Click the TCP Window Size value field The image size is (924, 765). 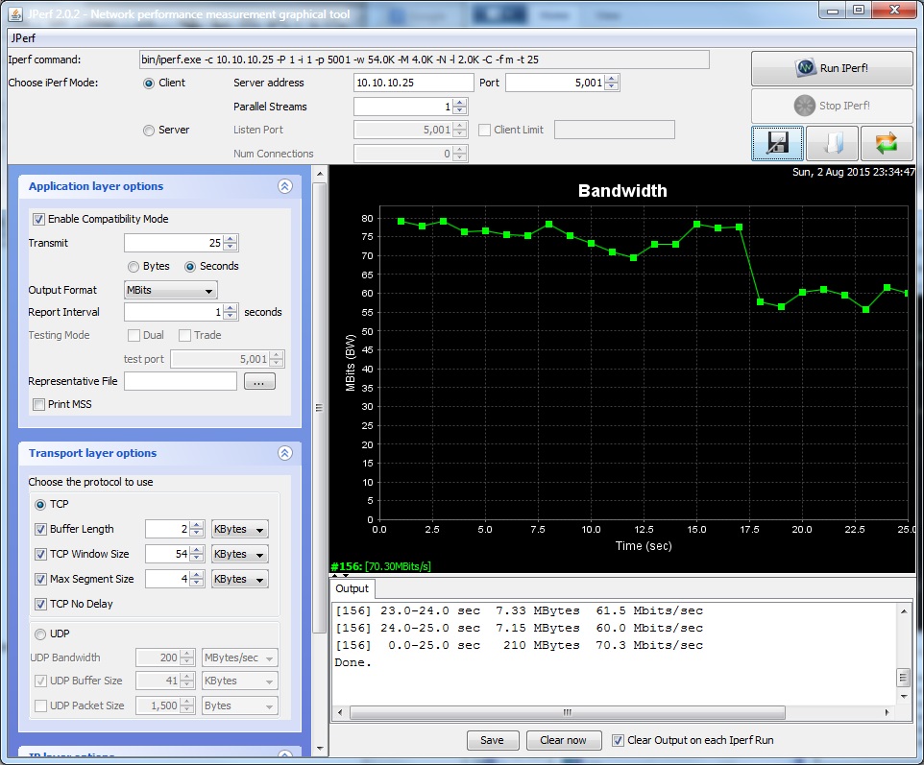[x=167, y=554]
